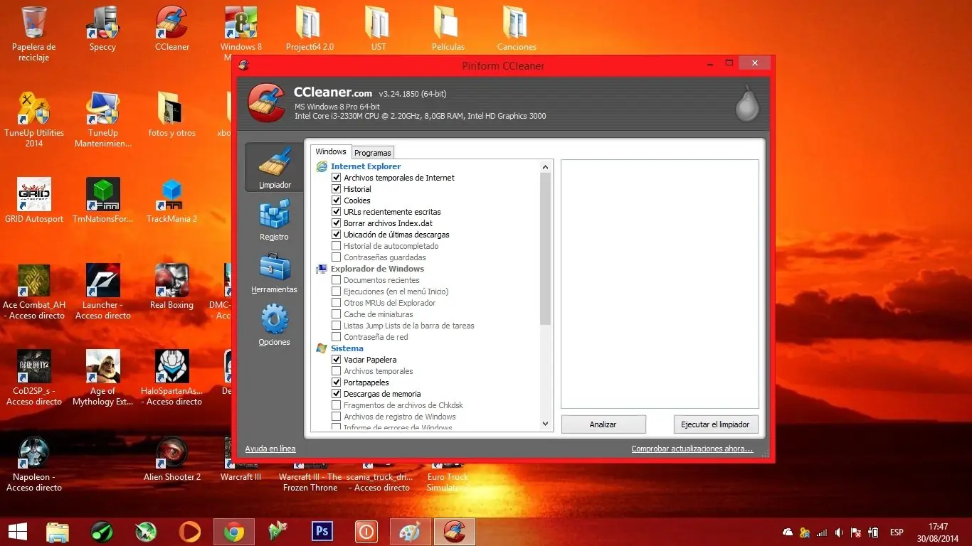Screen dimensions: 972x546
Task: Select the Real Boxing desktop shortcut
Action: (x=172, y=287)
